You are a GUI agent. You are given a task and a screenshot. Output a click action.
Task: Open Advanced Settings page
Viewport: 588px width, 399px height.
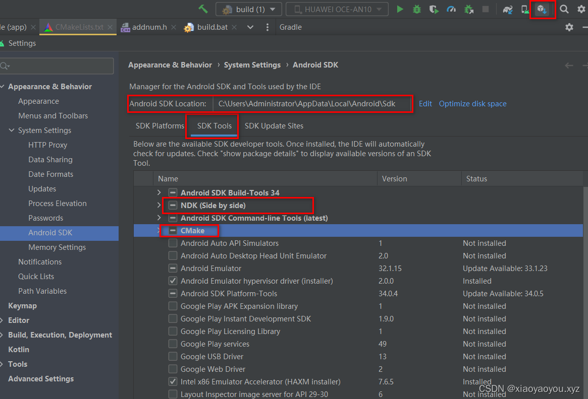click(x=41, y=379)
